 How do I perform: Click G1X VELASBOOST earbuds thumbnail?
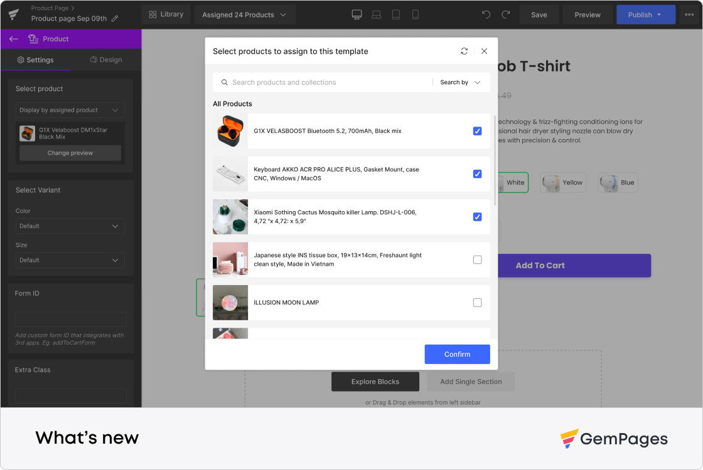coord(230,131)
